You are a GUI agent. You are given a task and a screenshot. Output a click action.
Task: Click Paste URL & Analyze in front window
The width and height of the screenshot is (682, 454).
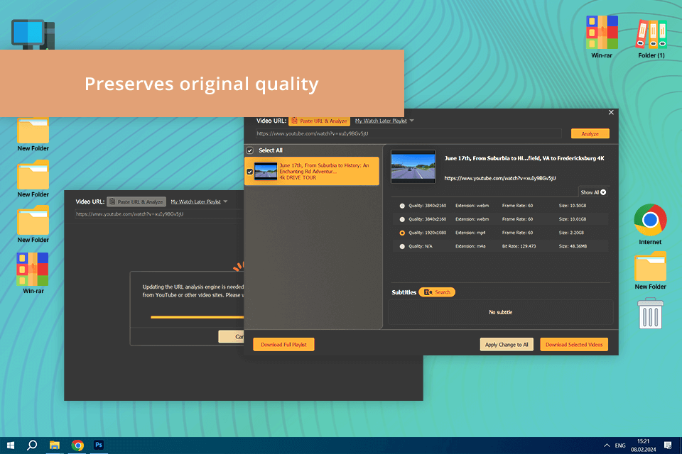pos(319,121)
